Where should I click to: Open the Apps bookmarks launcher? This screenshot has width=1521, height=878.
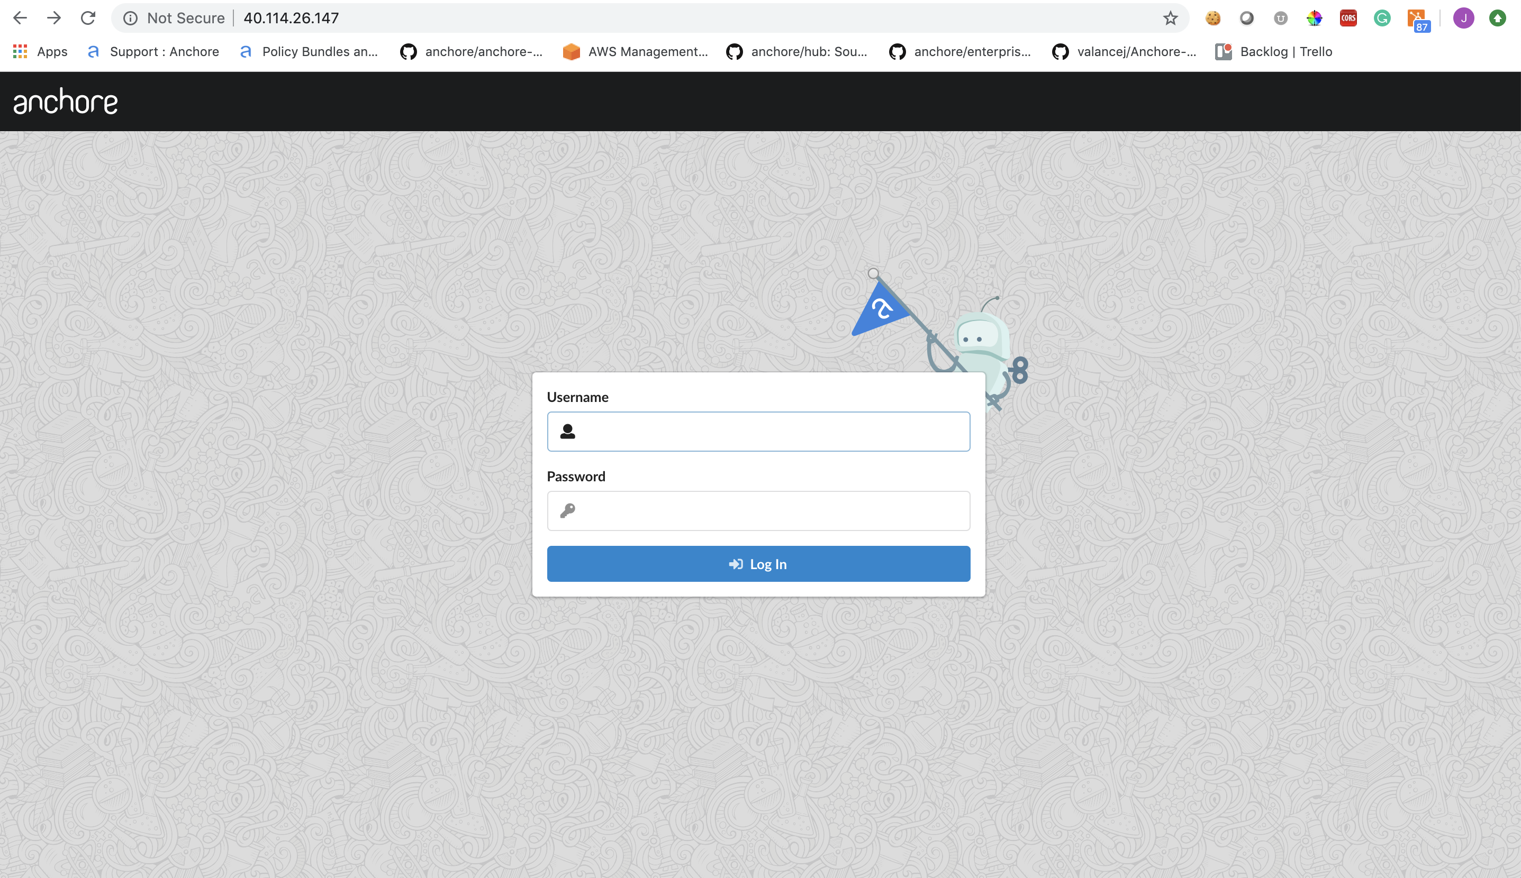(x=20, y=51)
